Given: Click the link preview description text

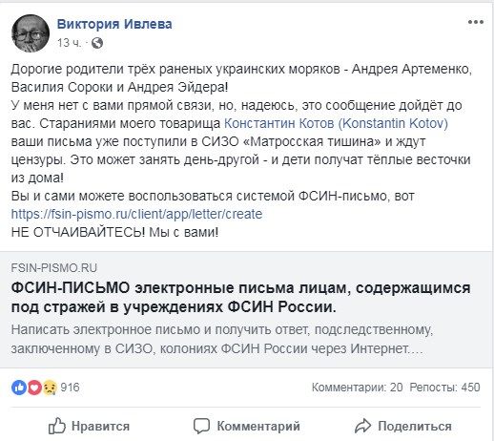Looking at the screenshot, I should click(x=222, y=339).
